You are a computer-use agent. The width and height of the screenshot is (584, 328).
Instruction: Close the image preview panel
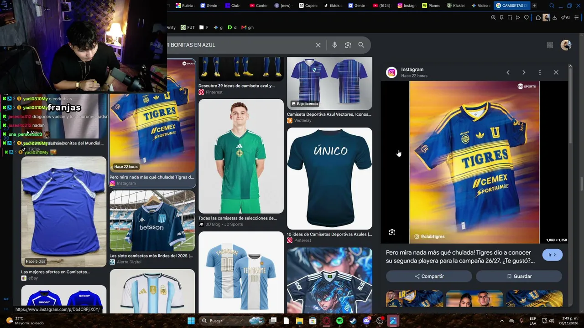[556, 72]
